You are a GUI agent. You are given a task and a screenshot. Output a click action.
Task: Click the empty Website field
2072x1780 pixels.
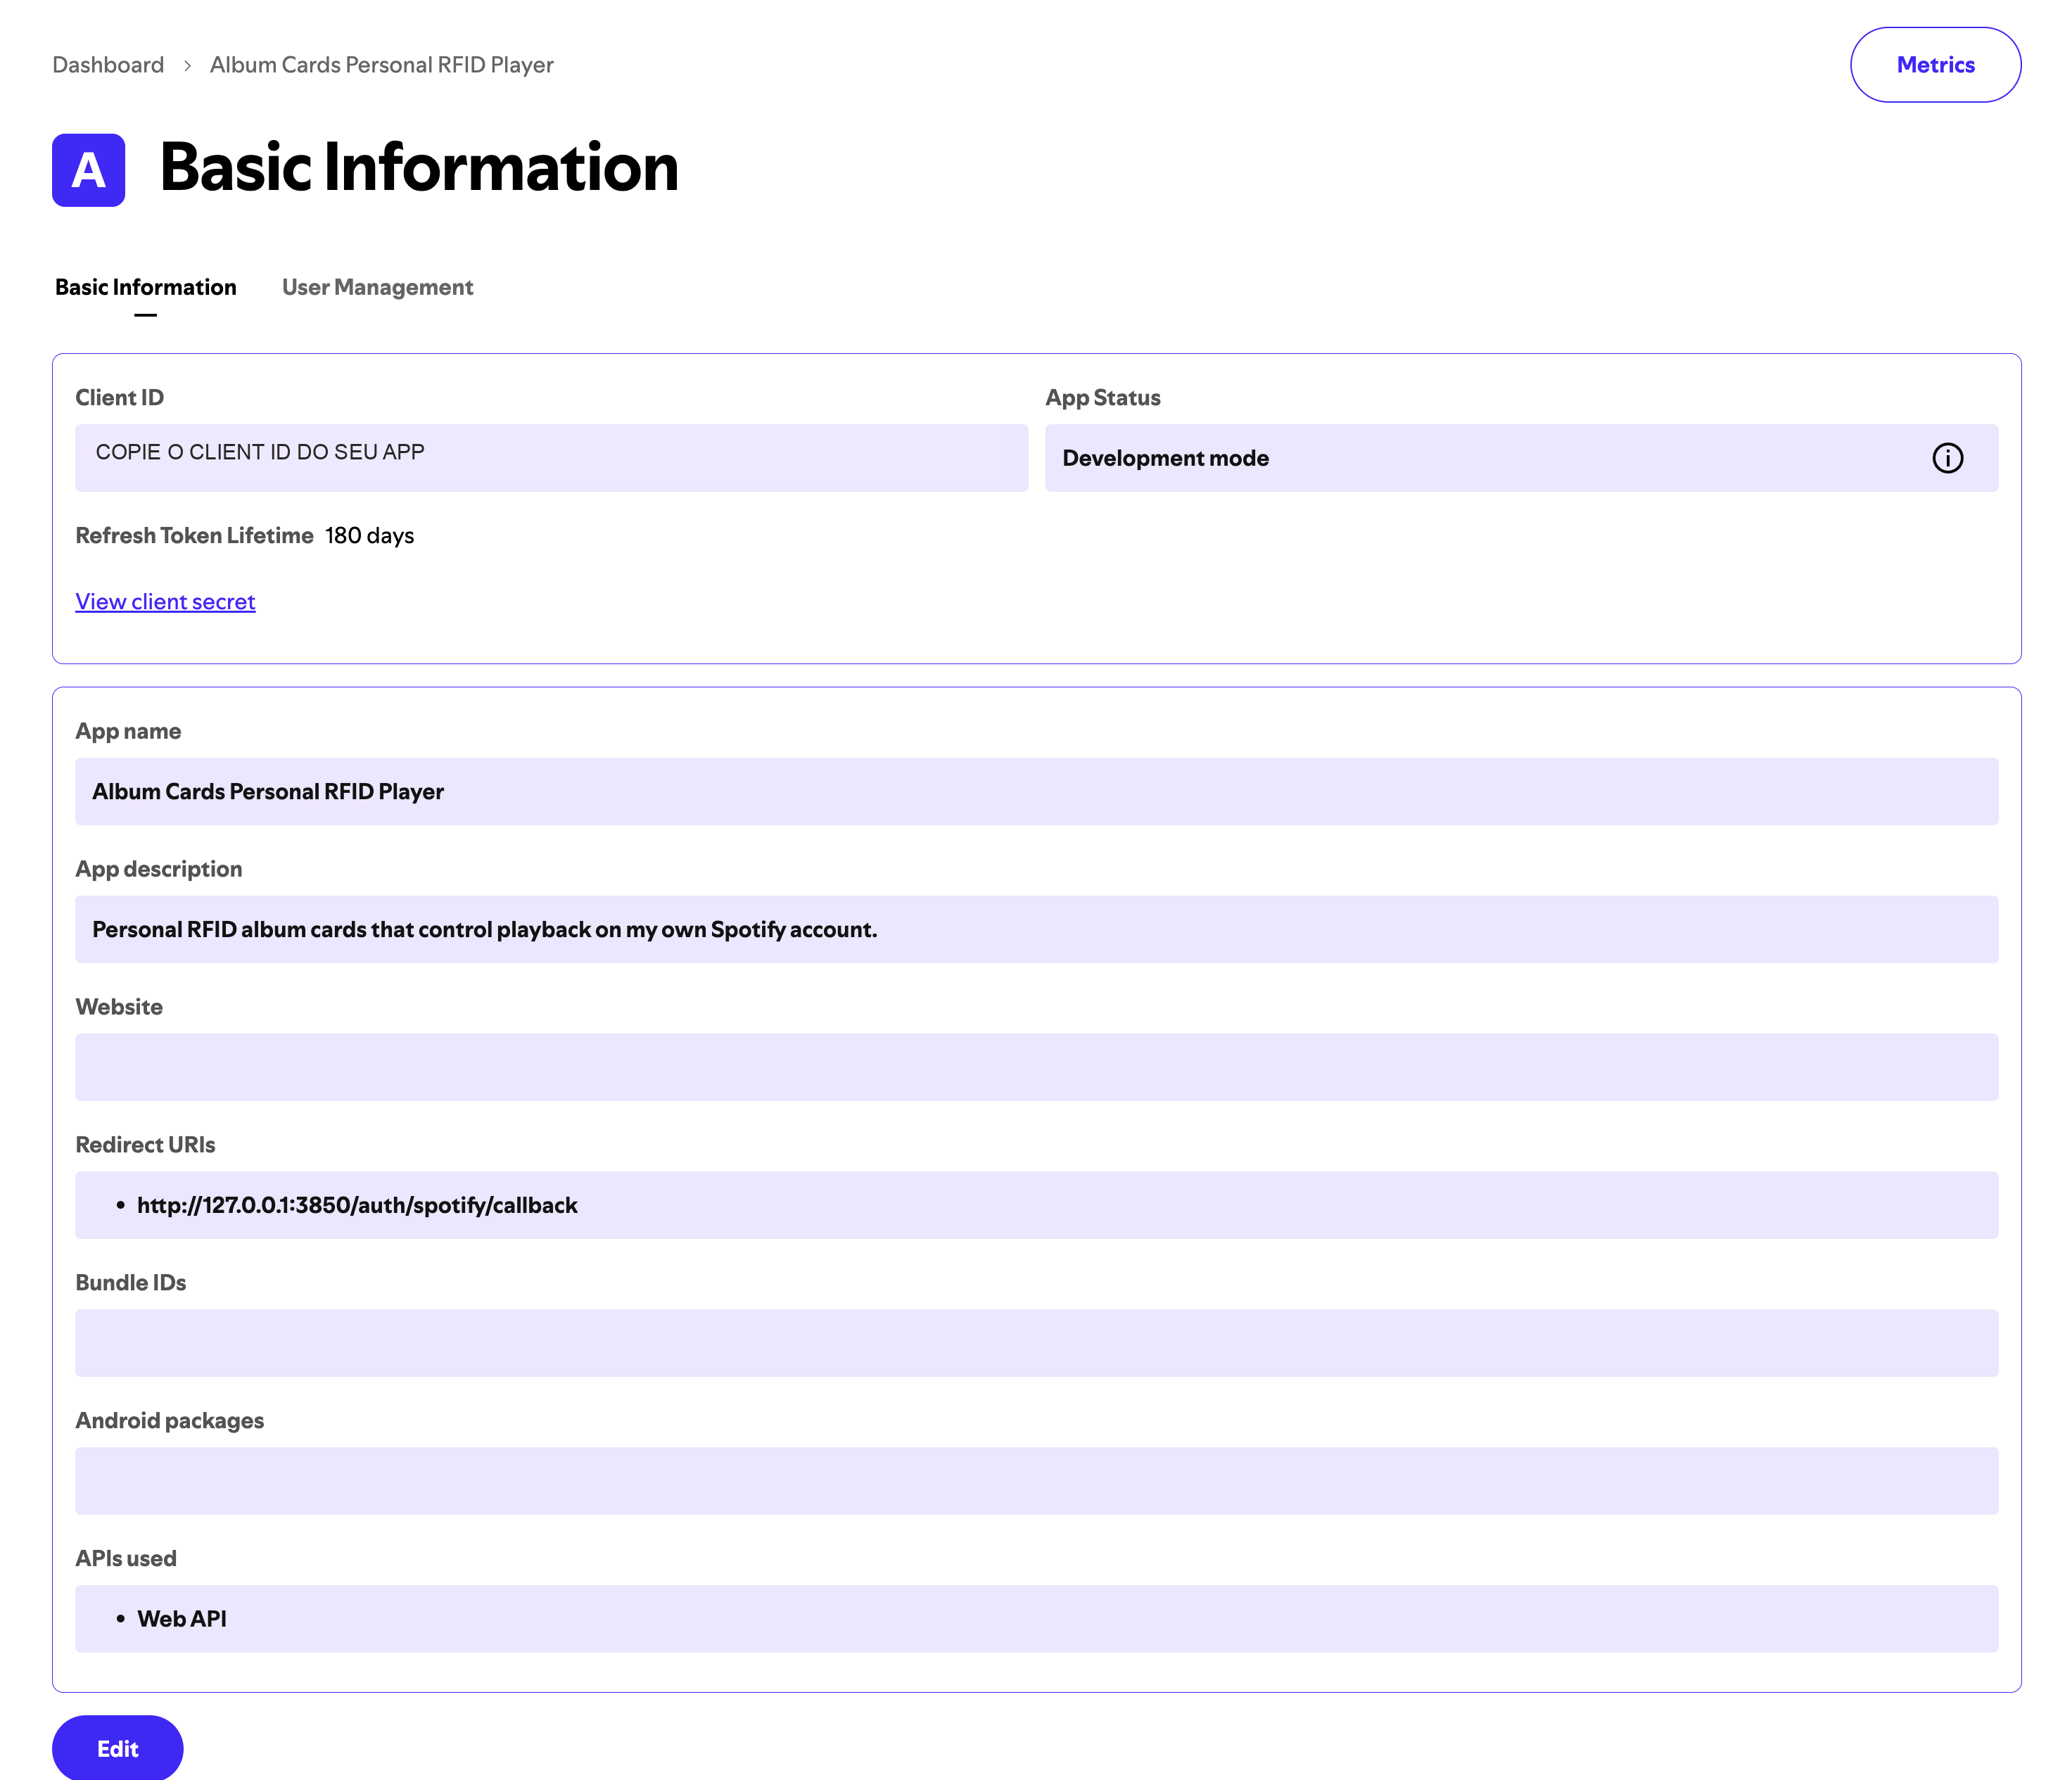coord(1037,1067)
